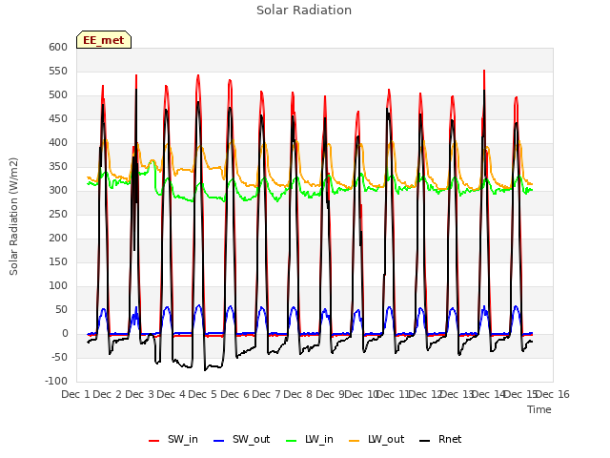Click the Time x-axis label
The height and width of the screenshot is (458, 610).
click(539, 409)
